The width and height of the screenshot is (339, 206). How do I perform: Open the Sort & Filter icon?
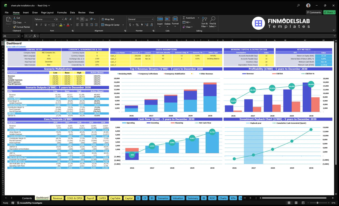click(205, 18)
